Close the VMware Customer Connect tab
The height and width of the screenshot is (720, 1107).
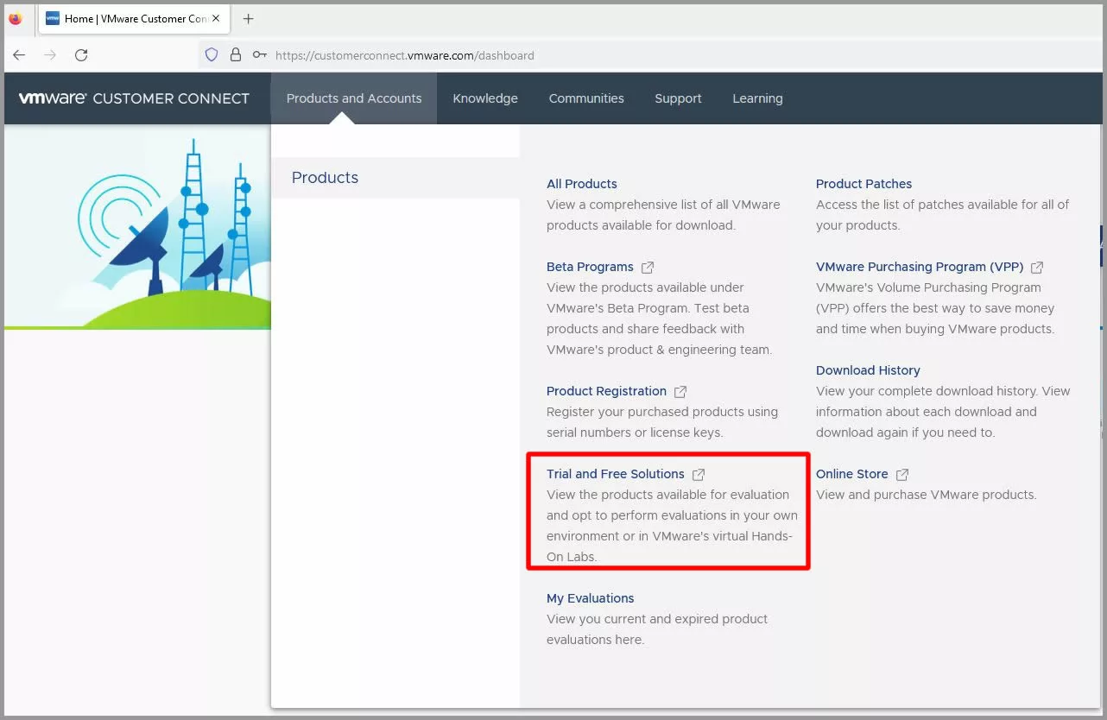click(216, 18)
